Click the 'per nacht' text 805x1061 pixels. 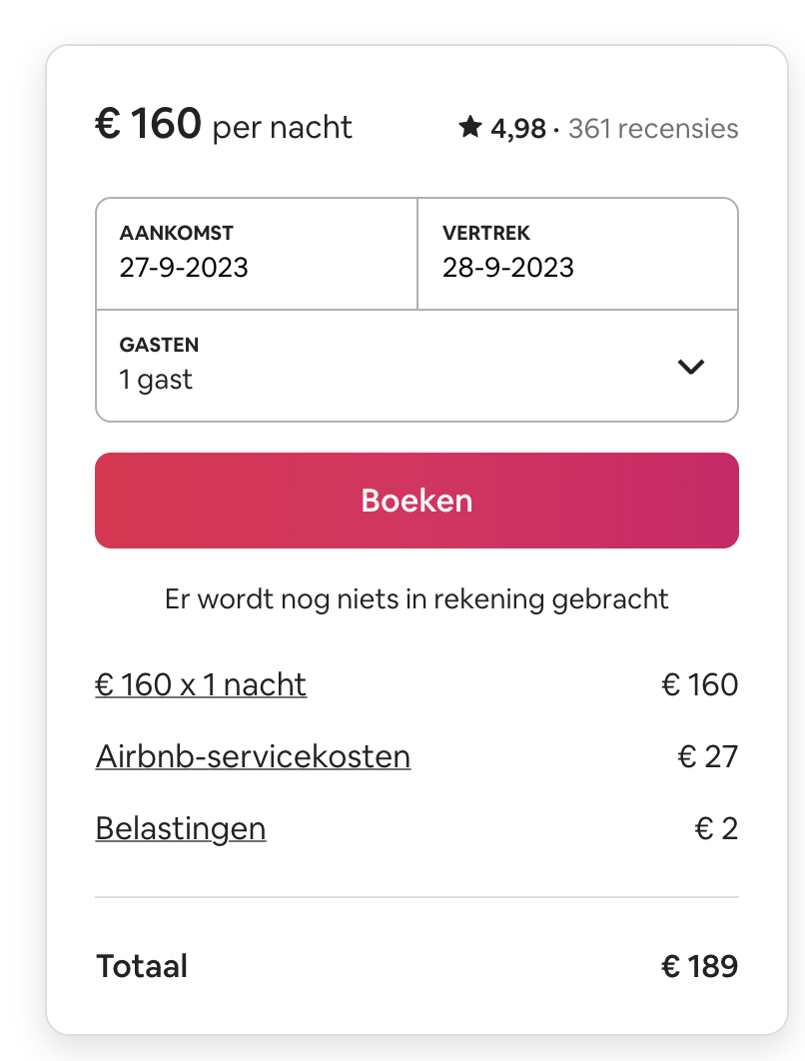tap(282, 128)
